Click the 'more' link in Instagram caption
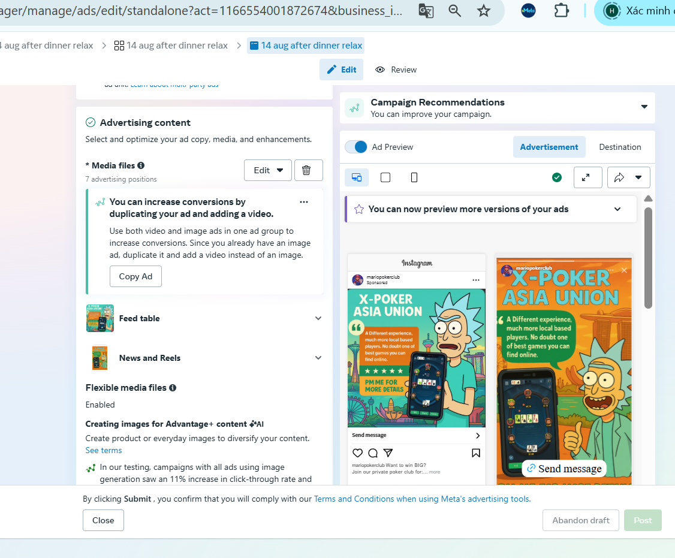The image size is (675, 558). point(435,472)
